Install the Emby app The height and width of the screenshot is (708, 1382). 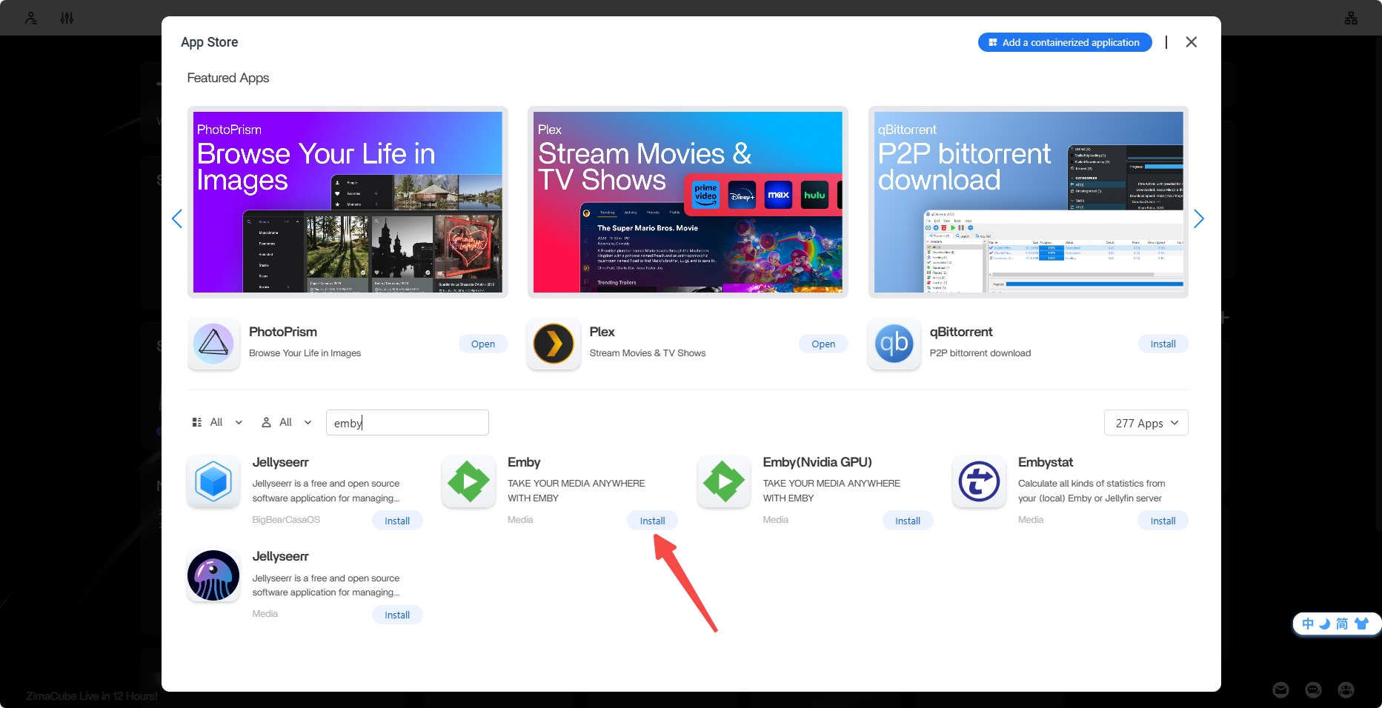[653, 521]
